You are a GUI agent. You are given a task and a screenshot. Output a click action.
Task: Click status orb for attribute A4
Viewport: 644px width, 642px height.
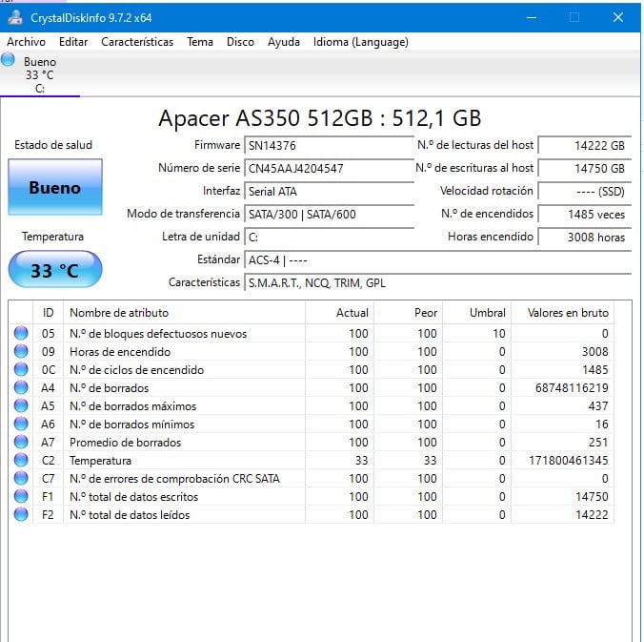pyautogui.click(x=21, y=387)
